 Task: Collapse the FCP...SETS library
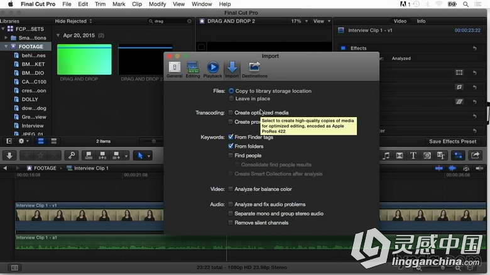point(3,29)
